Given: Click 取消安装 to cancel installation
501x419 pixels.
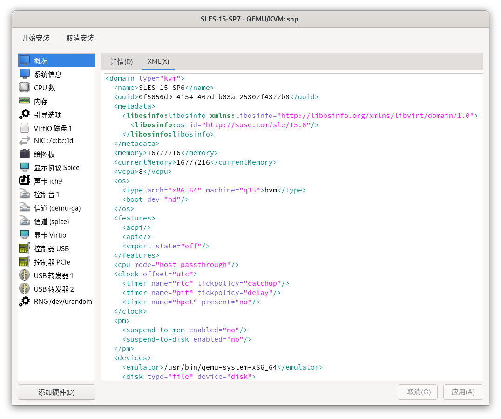Looking at the screenshot, I should tap(80, 38).
